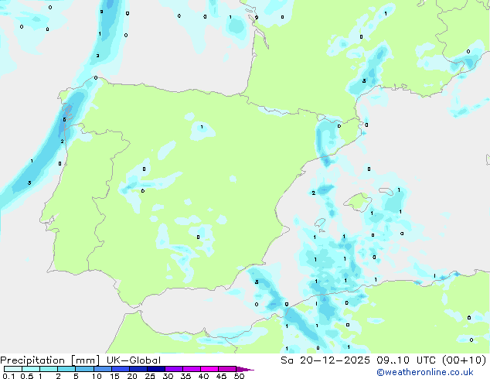Click the "10" legend scale label
The height and width of the screenshot is (379, 490).
click(97, 376)
